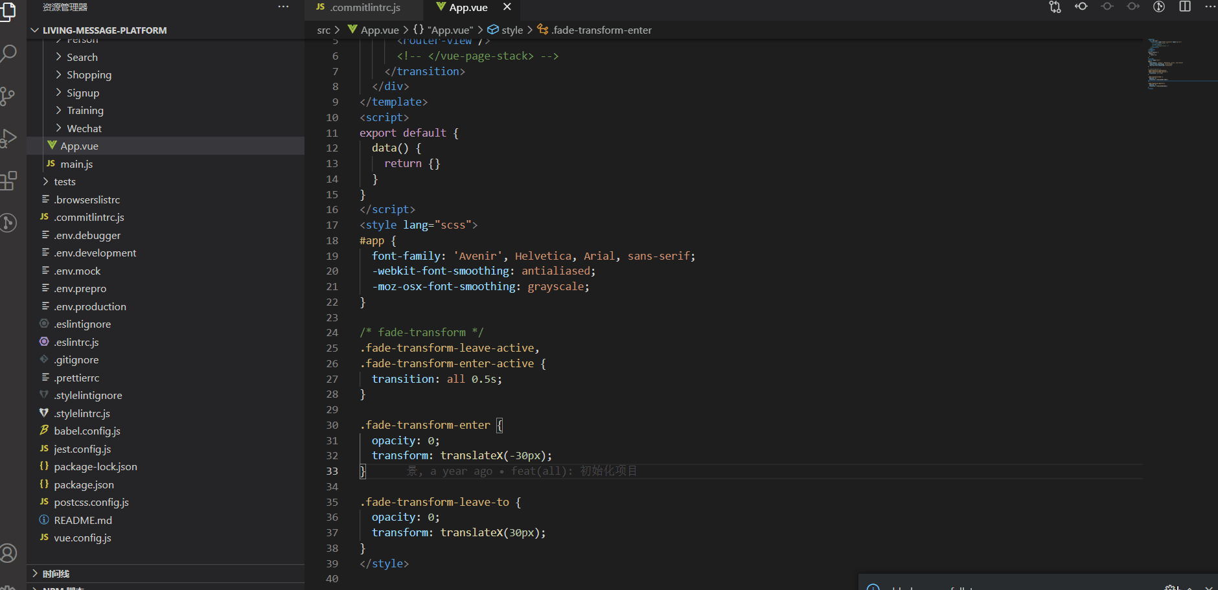
Task: Open the Accounts menu icon
Action: 8,553
